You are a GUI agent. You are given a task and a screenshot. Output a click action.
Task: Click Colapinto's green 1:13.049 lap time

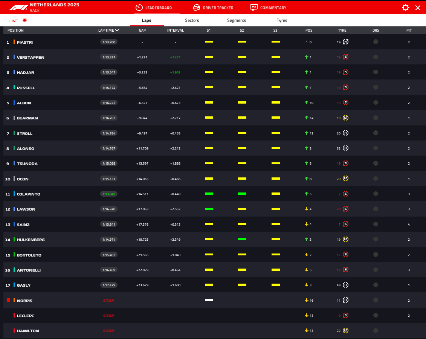tap(109, 194)
